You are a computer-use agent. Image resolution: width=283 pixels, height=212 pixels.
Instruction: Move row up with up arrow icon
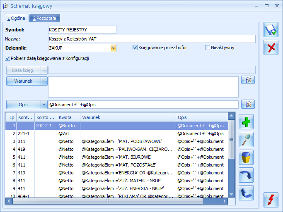pos(246,193)
